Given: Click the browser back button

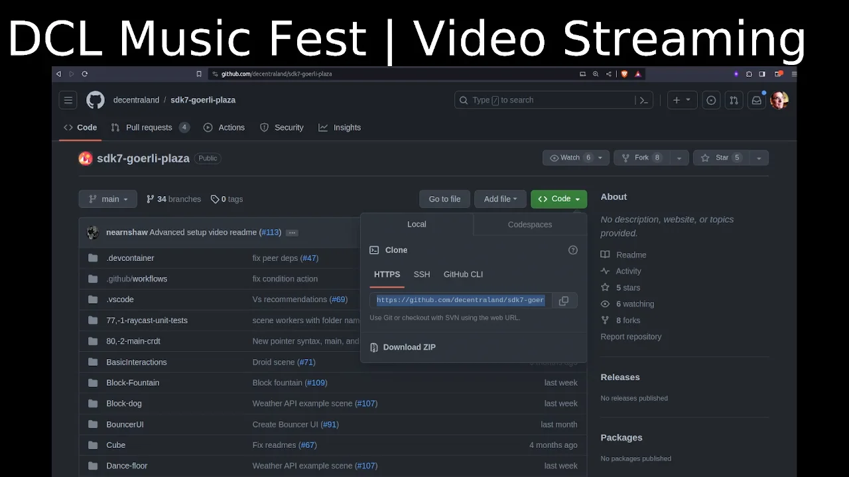Looking at the screenshot, I should click(x=59, y=74).
